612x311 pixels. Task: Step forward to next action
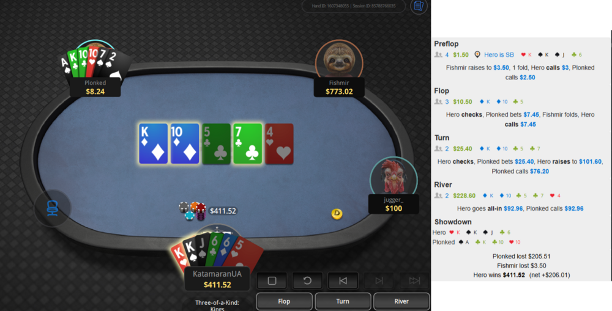(379, 280)
